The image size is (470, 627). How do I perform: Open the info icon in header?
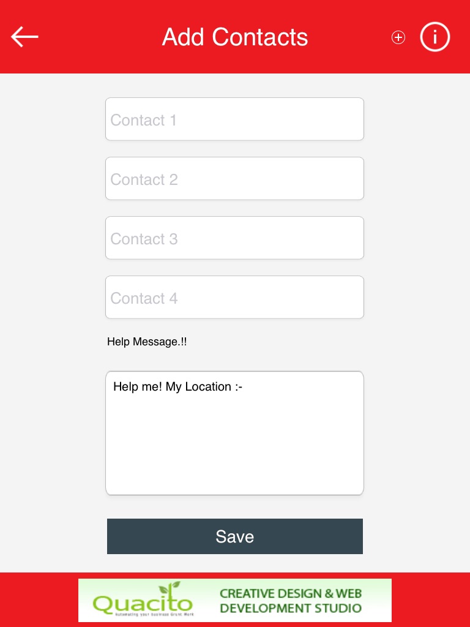tap(435, 37)
